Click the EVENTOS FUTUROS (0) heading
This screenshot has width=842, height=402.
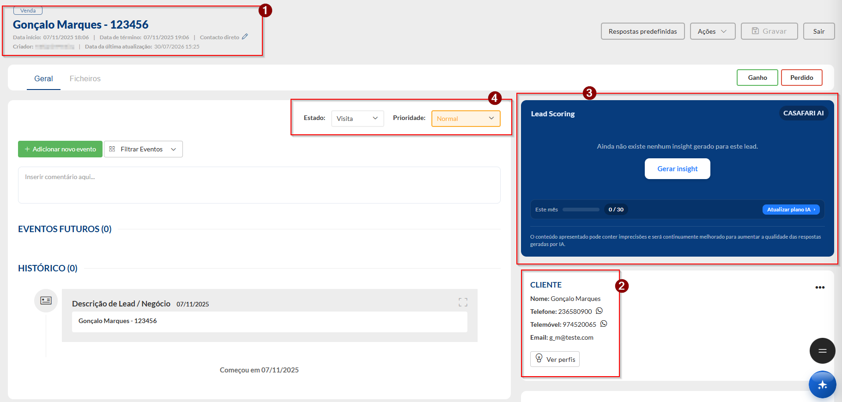[65, 229]
